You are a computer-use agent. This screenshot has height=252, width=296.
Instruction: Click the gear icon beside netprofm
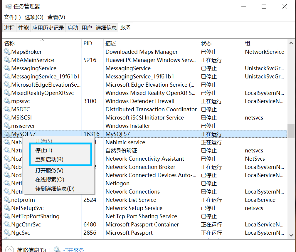pos(7,200)
